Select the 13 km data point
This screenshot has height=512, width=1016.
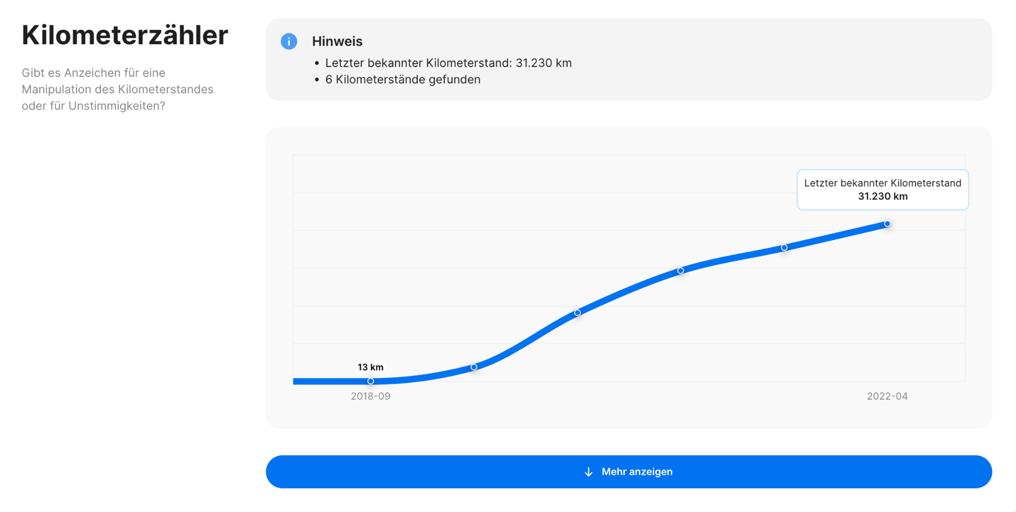tap(371, 381)
